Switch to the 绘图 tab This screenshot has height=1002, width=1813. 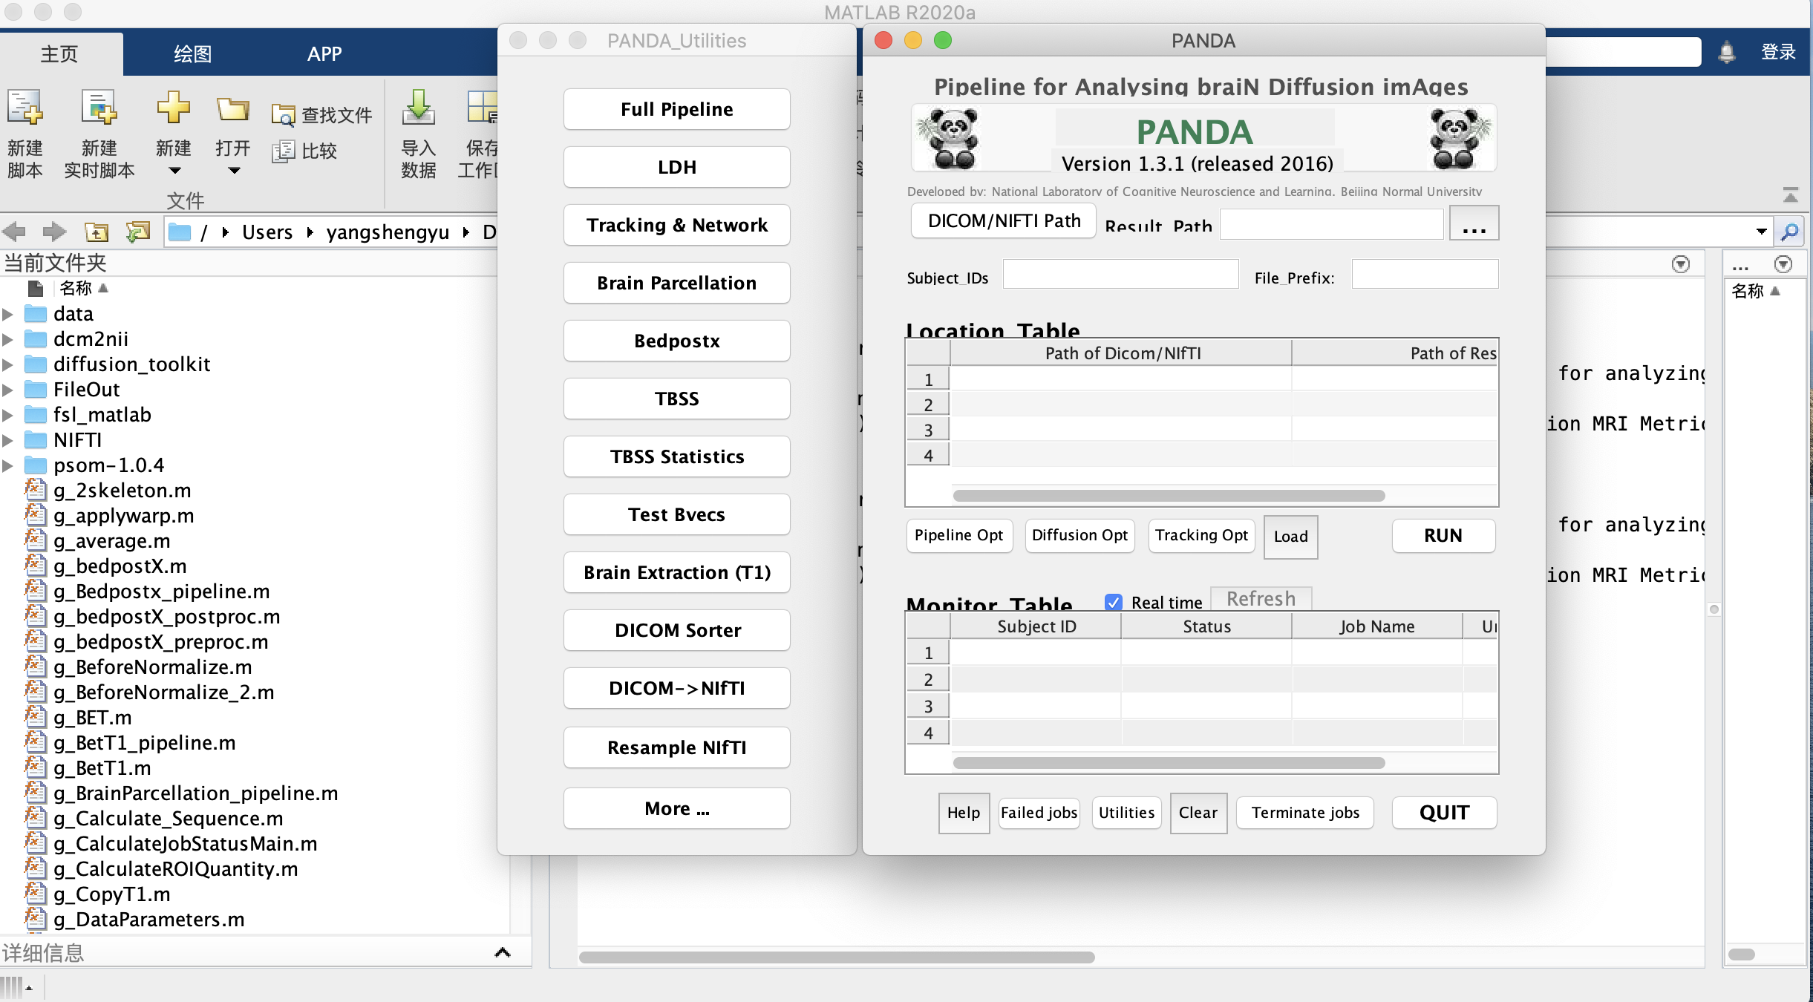192,53
